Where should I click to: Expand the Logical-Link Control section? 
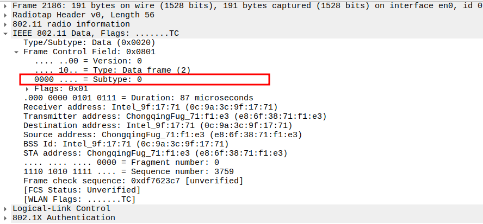tap(6, 208)
